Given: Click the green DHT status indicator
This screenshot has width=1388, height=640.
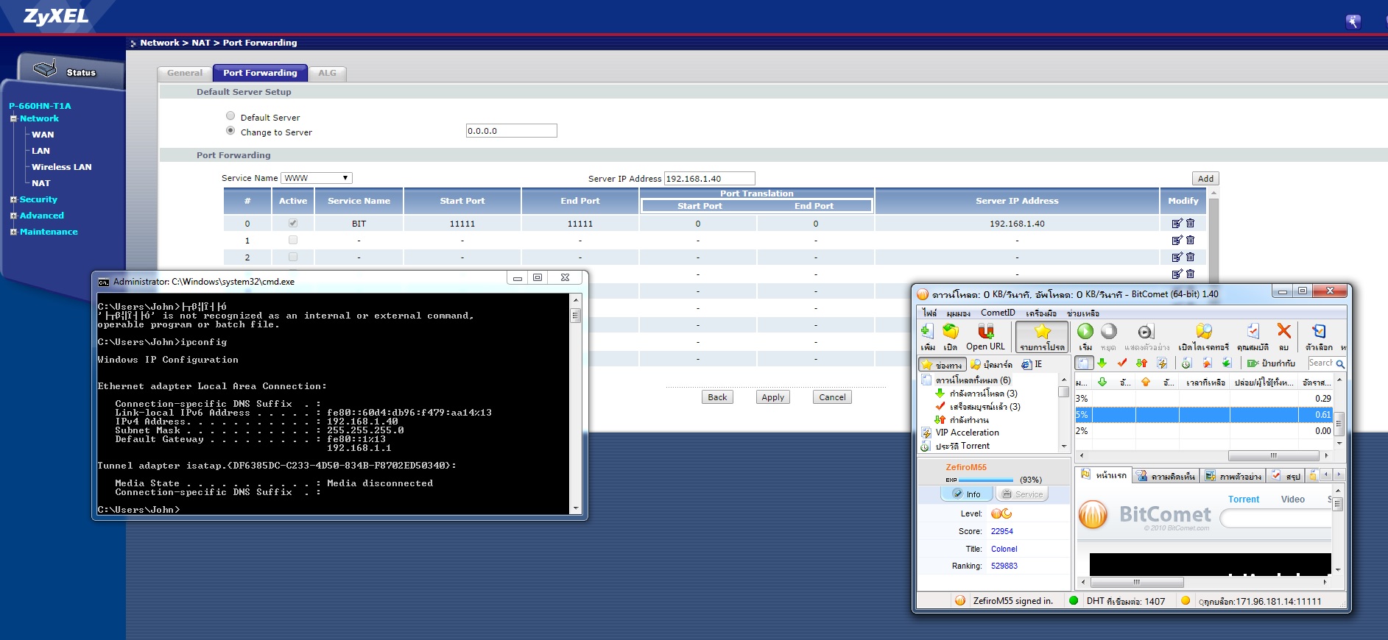Looking at the screenshot, I should tap(1074, 600).
